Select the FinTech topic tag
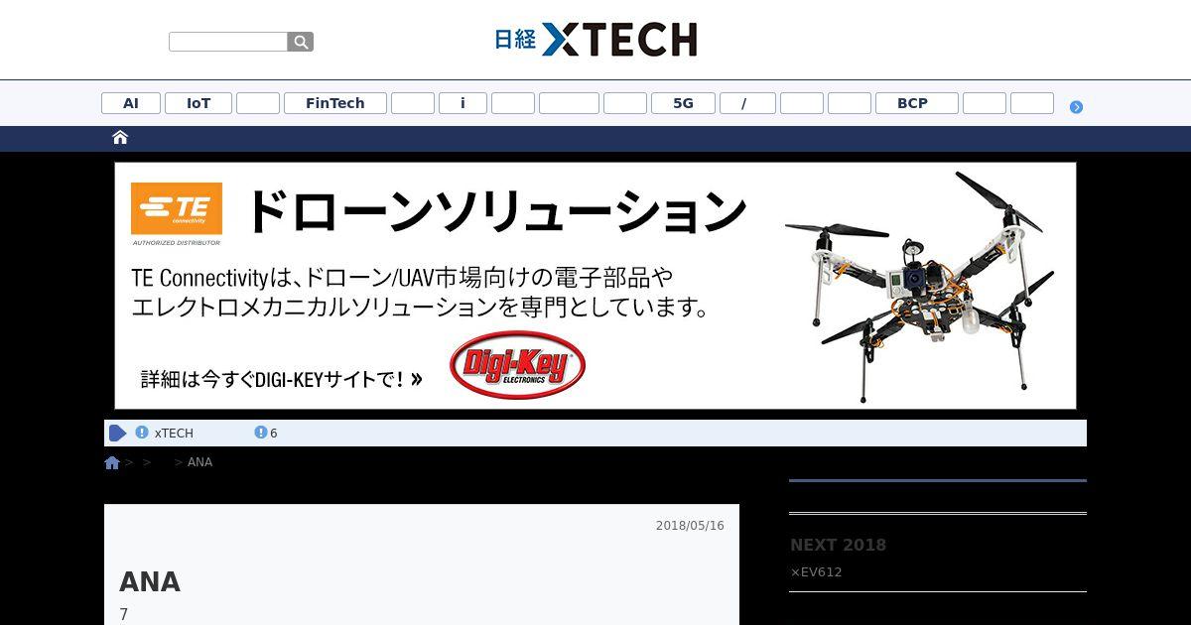Viewport: 1191px width, 625px height. tap(335, 103)
